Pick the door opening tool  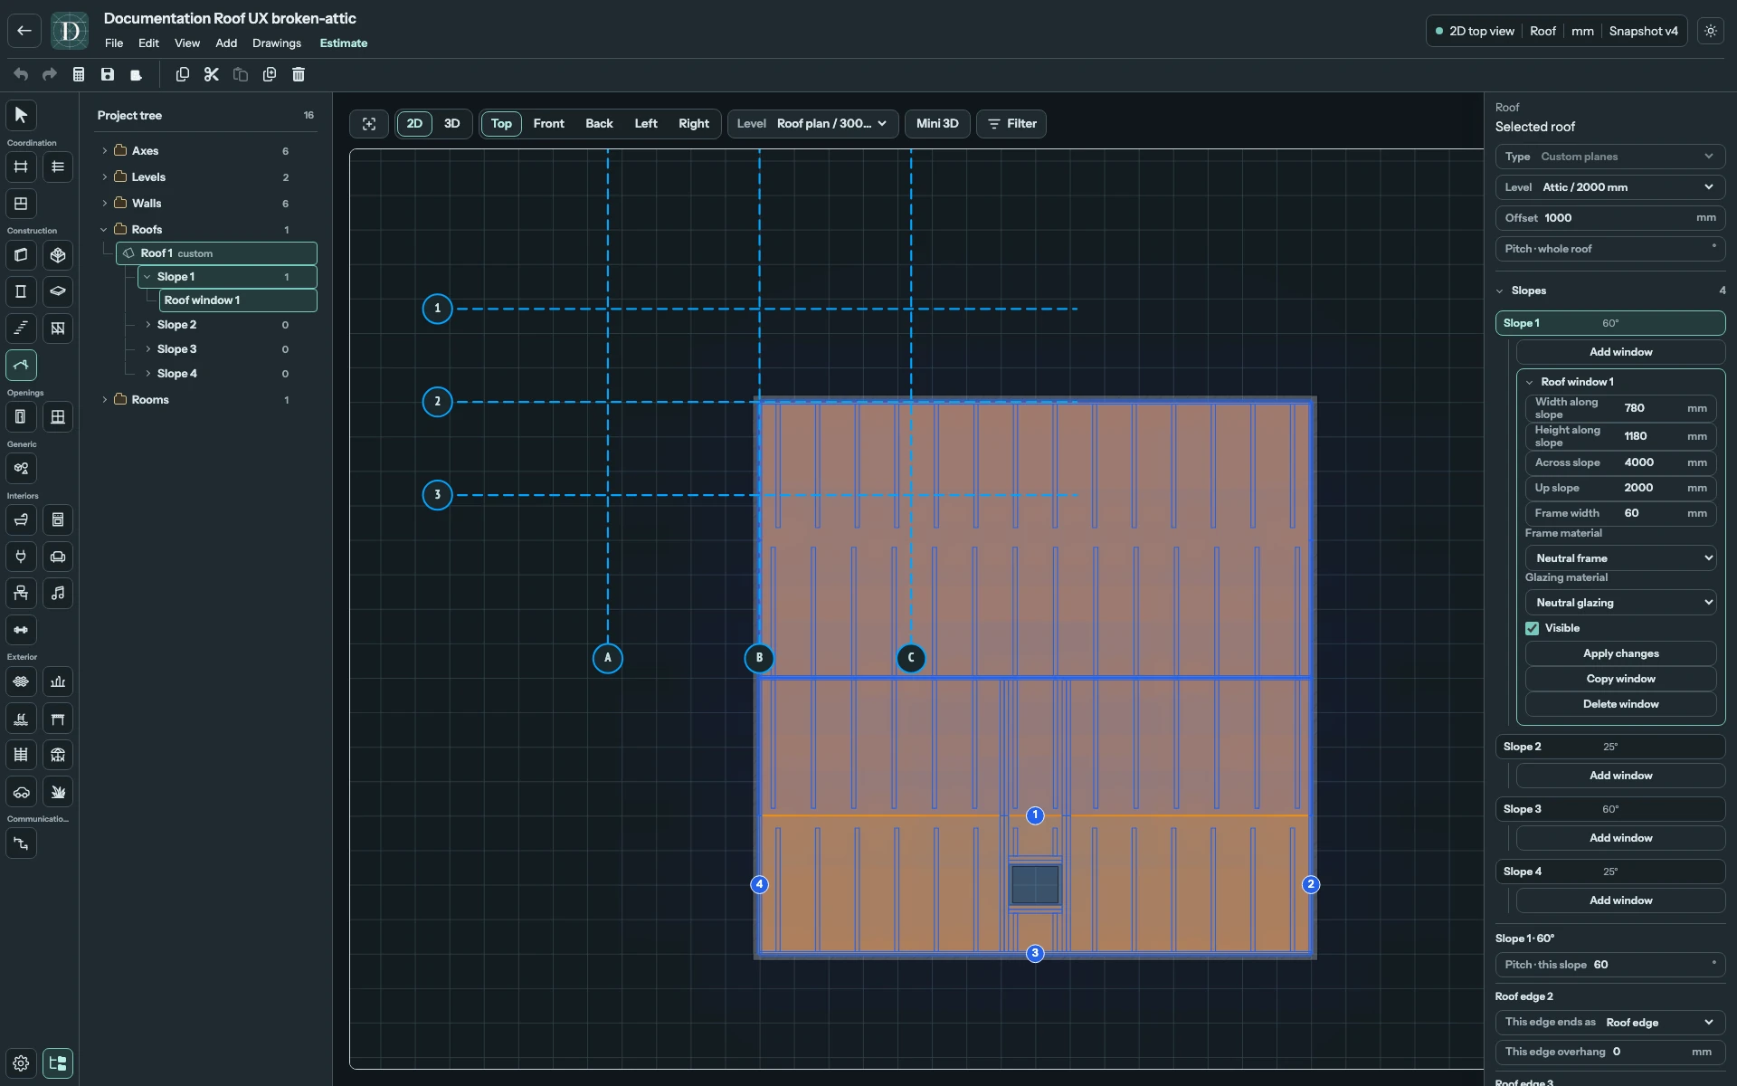pyautogui.click(x=21, y=416)
